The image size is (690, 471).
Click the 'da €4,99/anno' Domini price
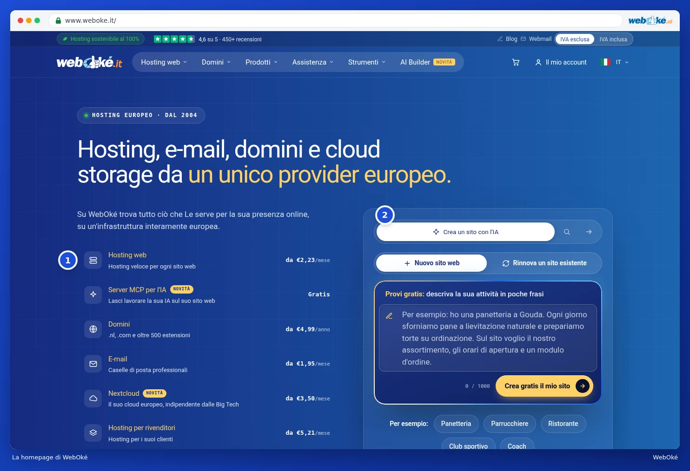(x=308, y=329)
